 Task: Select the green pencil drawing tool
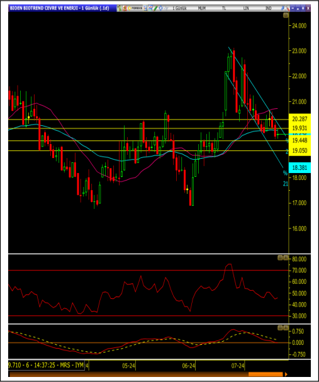tap(155, 8)
